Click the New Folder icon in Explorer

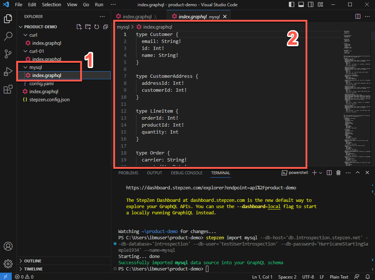pos(88,27)
